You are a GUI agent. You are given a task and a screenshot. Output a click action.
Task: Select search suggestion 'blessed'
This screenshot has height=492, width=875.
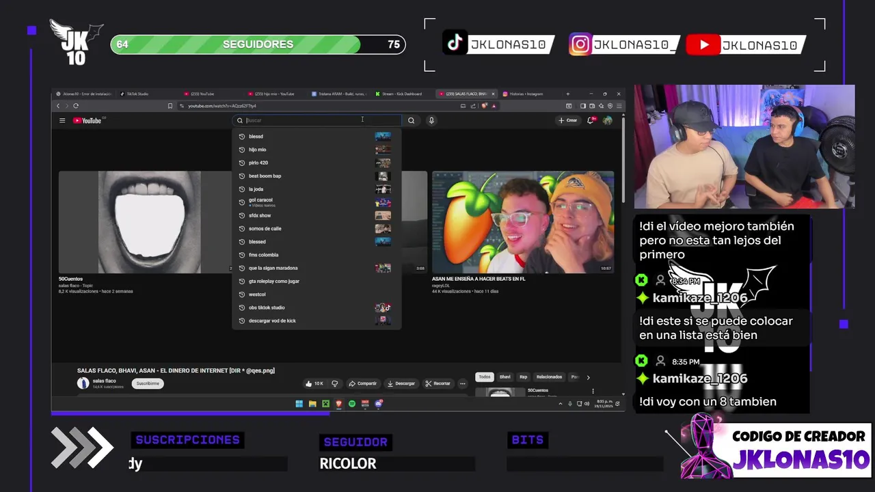coord(316,242)
